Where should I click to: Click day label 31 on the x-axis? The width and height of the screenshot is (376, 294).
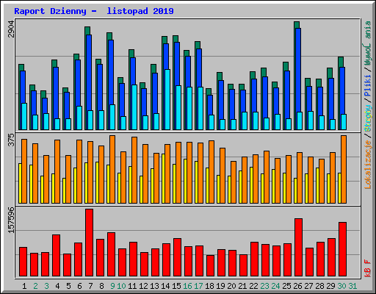[x=352, y=286]
